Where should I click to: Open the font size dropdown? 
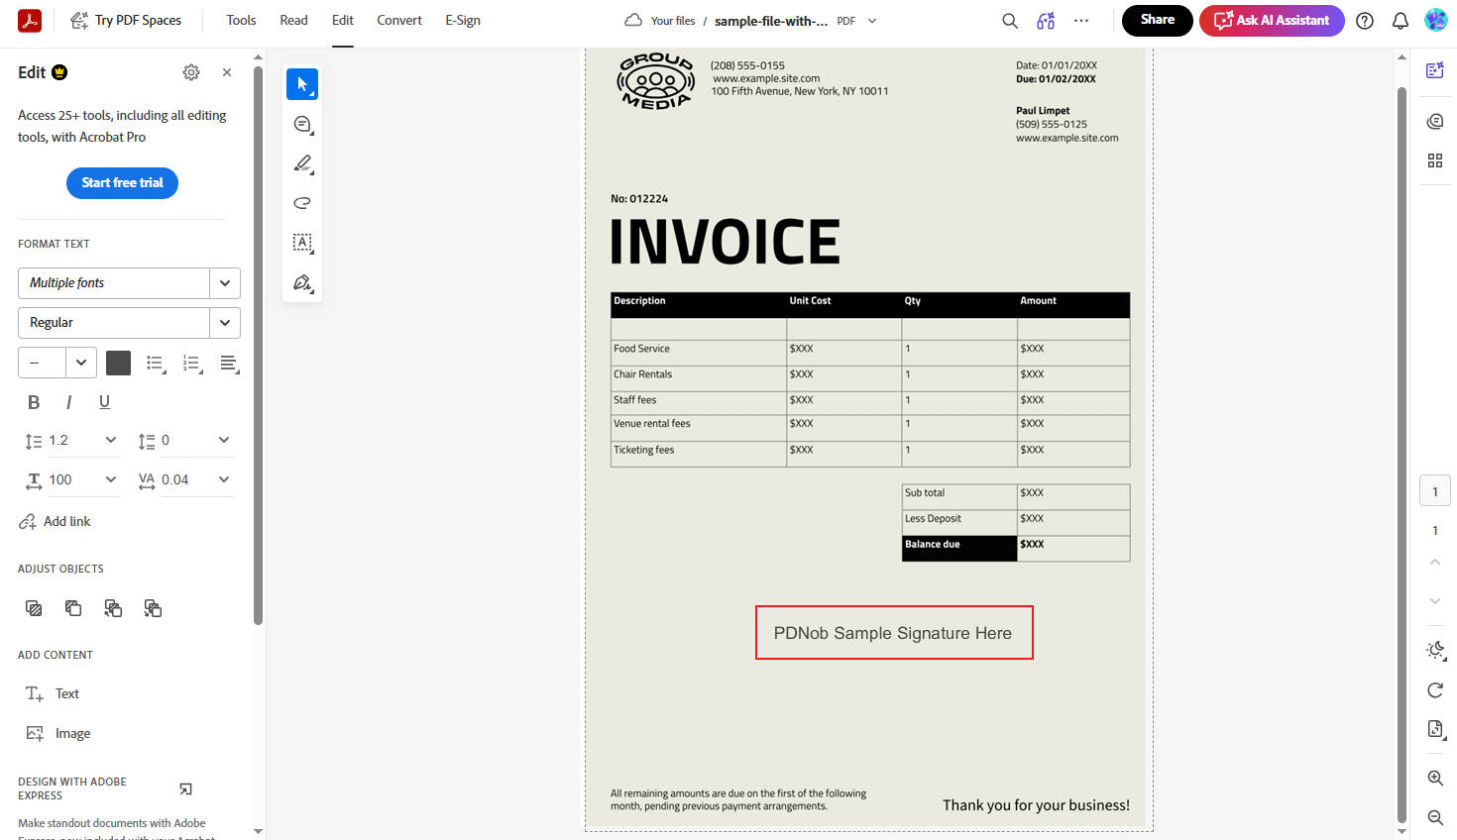81,363
